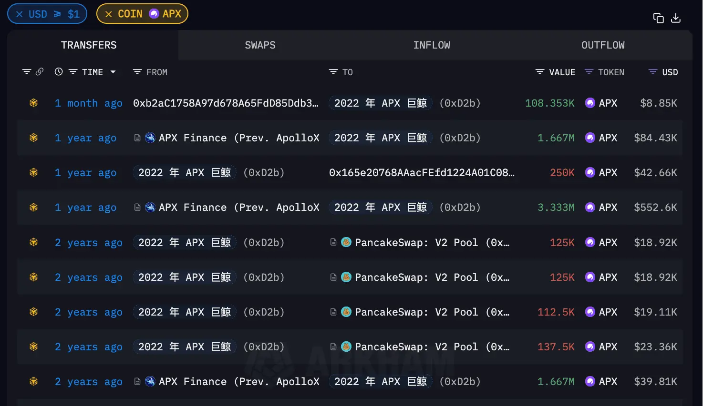
Task: Open the USD column filter
Action: [x=653, y=72]
